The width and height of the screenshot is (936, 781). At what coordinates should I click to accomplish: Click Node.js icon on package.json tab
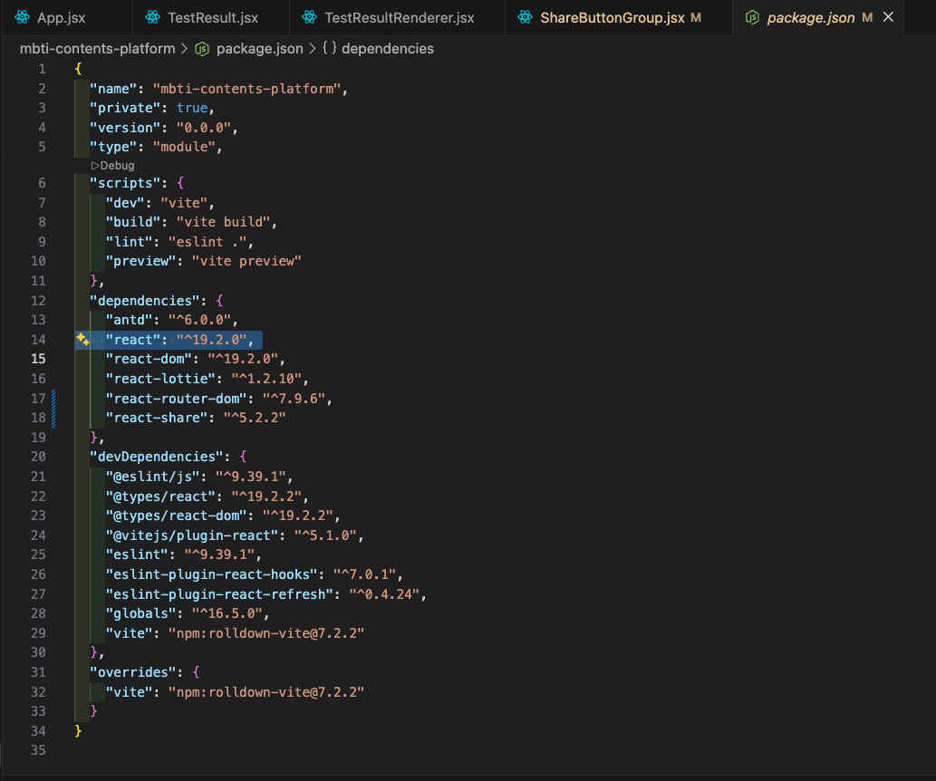[x=752, y=18]
